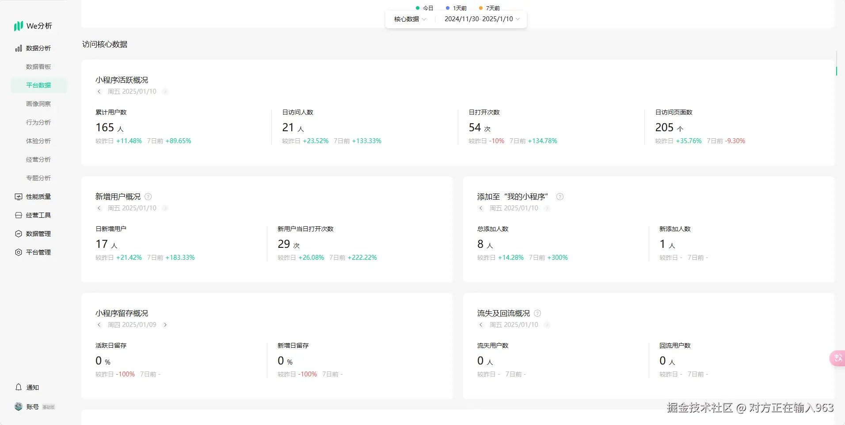
Task: Expand the 性能质量 menu label
Action: (x=38, y=197)
